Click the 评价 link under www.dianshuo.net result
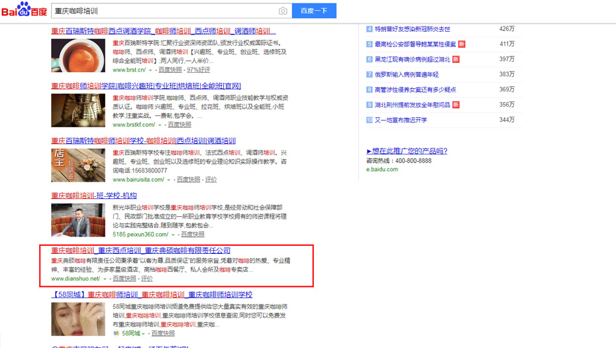 click(147, 279)
